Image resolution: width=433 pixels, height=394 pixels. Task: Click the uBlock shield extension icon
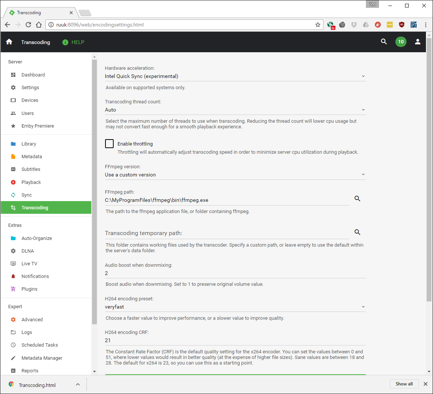(402, 25)
